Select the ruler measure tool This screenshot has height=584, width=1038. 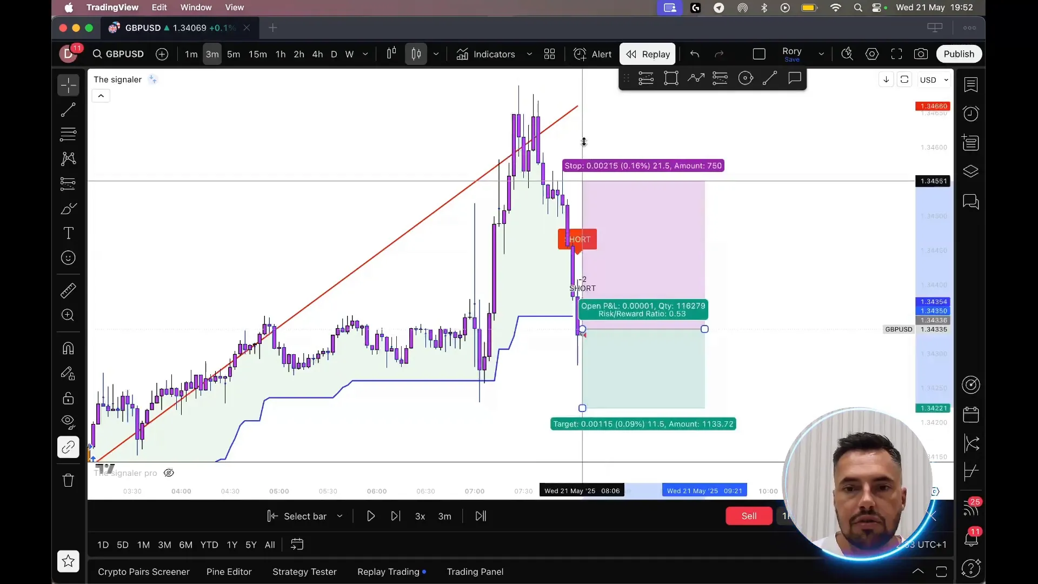pyautogui.click(x=68, y=291)
